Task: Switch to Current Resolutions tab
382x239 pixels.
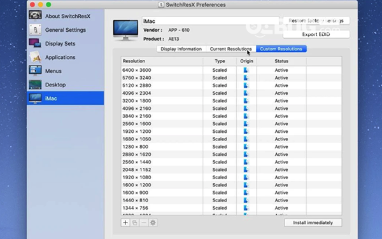Action: click(x=230, y=49)
